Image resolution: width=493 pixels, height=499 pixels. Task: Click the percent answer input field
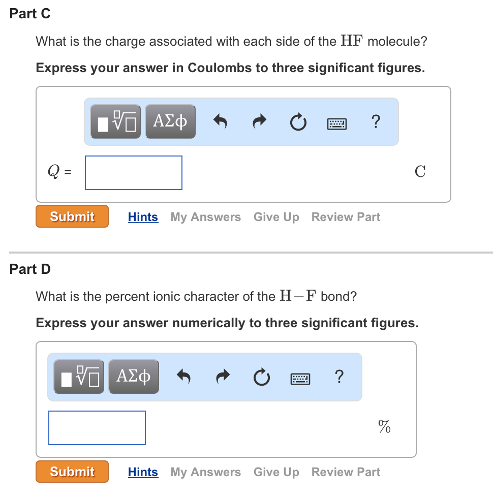pyautogui.click(x=97, y=428)
